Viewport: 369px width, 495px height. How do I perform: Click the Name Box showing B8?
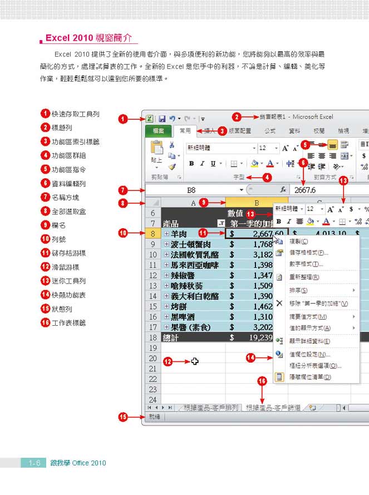(191, 190)
